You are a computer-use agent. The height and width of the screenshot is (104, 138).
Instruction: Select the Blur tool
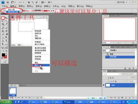click(3, 37)
